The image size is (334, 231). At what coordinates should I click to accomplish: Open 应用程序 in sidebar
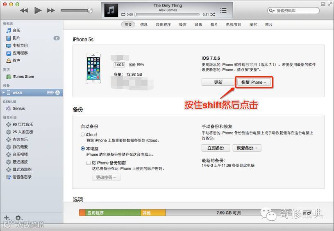(x=32, y=53)
